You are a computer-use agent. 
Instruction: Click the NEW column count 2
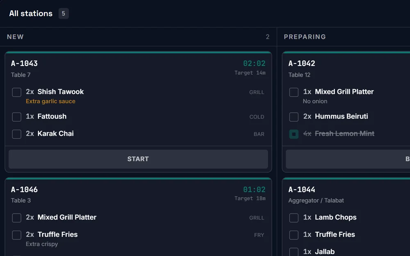[x=267, y=37]
